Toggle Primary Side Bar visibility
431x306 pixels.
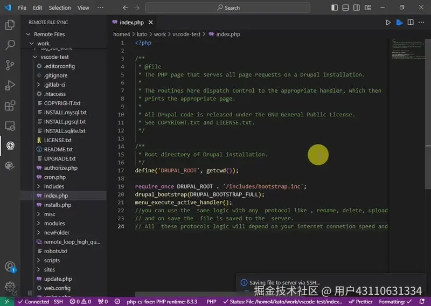335,8
